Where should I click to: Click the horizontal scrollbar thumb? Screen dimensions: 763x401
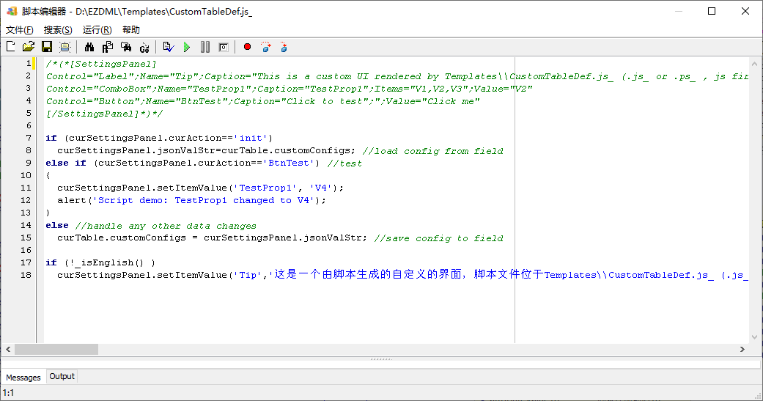tap(56, 350)
